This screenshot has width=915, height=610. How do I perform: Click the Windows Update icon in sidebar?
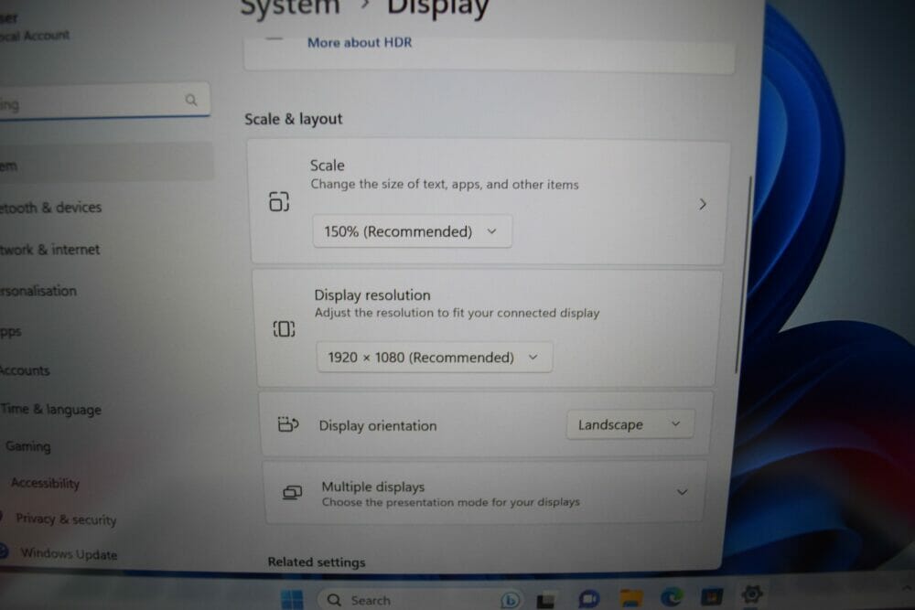(4, 551)
